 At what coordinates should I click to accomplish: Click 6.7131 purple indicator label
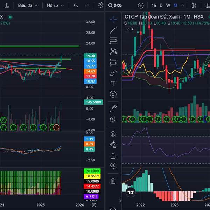(91, 196)
